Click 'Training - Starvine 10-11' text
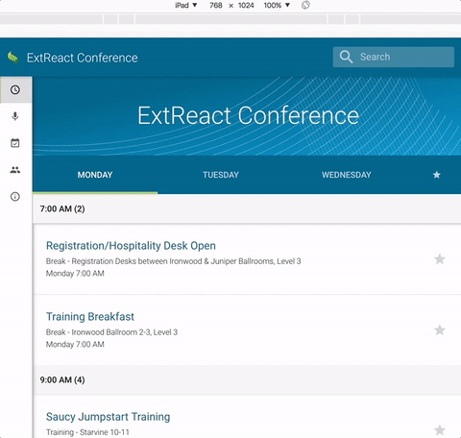The height and width of the screenshot is (438, 461). point(87,432)
